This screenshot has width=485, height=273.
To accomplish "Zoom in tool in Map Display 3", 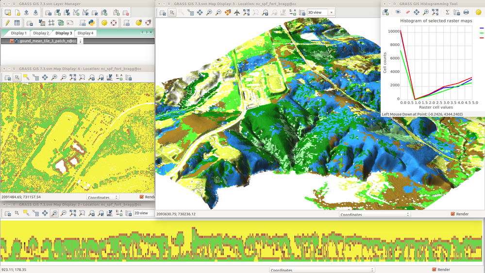I will click(209, 13).
